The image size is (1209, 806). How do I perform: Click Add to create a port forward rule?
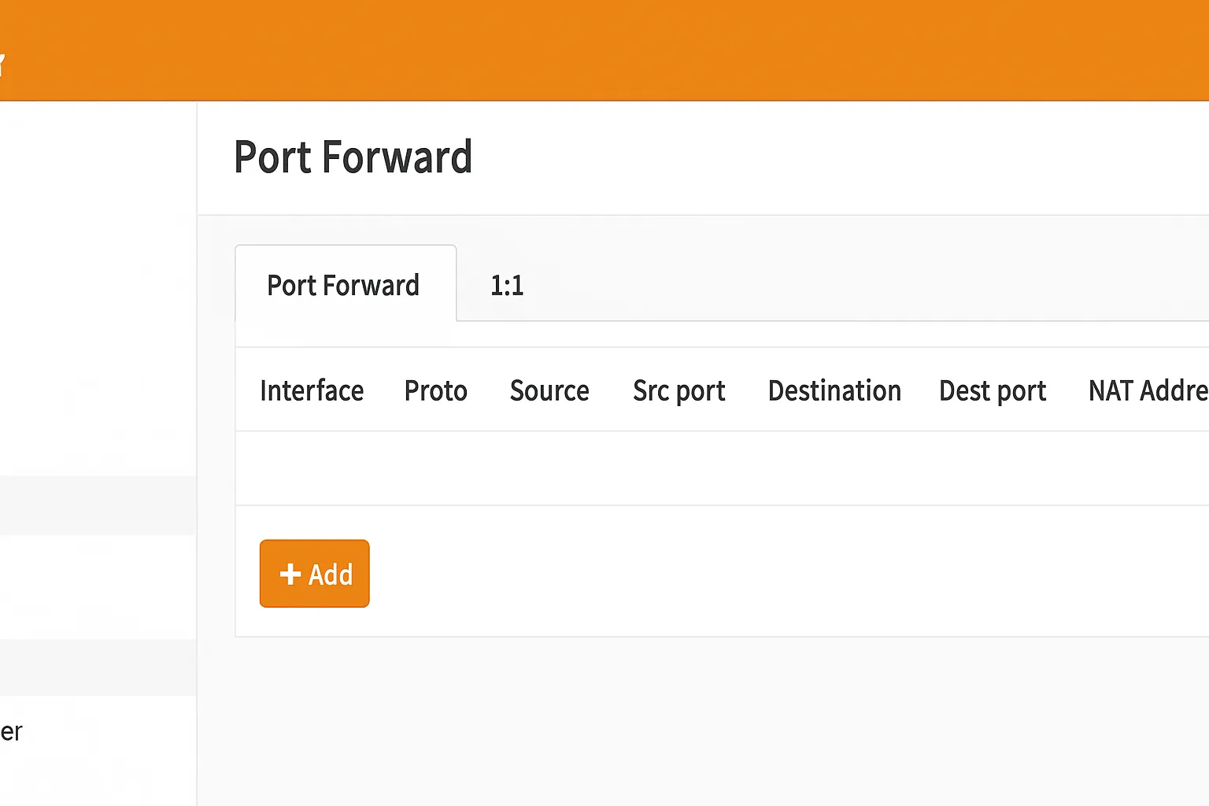[x=314, y=574]
